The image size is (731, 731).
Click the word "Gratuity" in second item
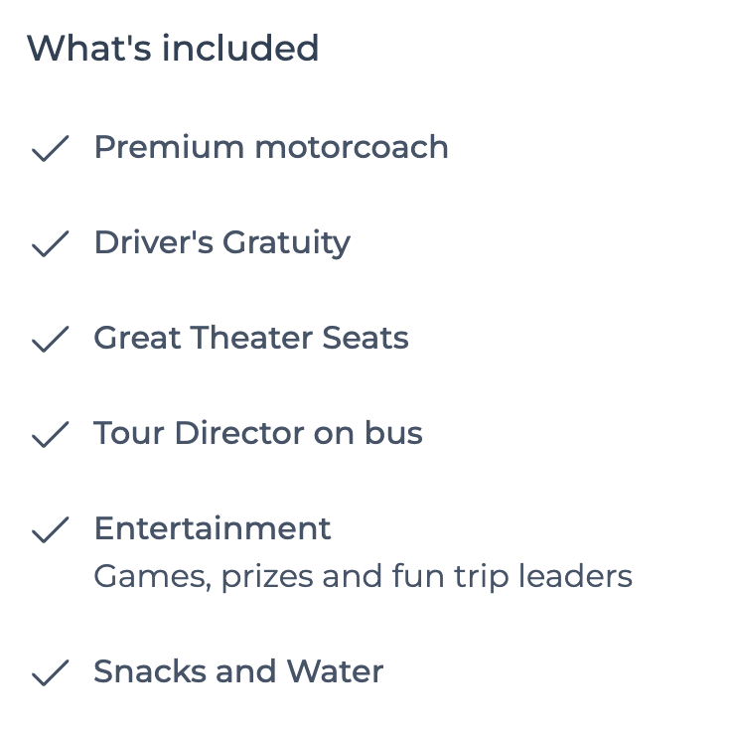point(287,243)
